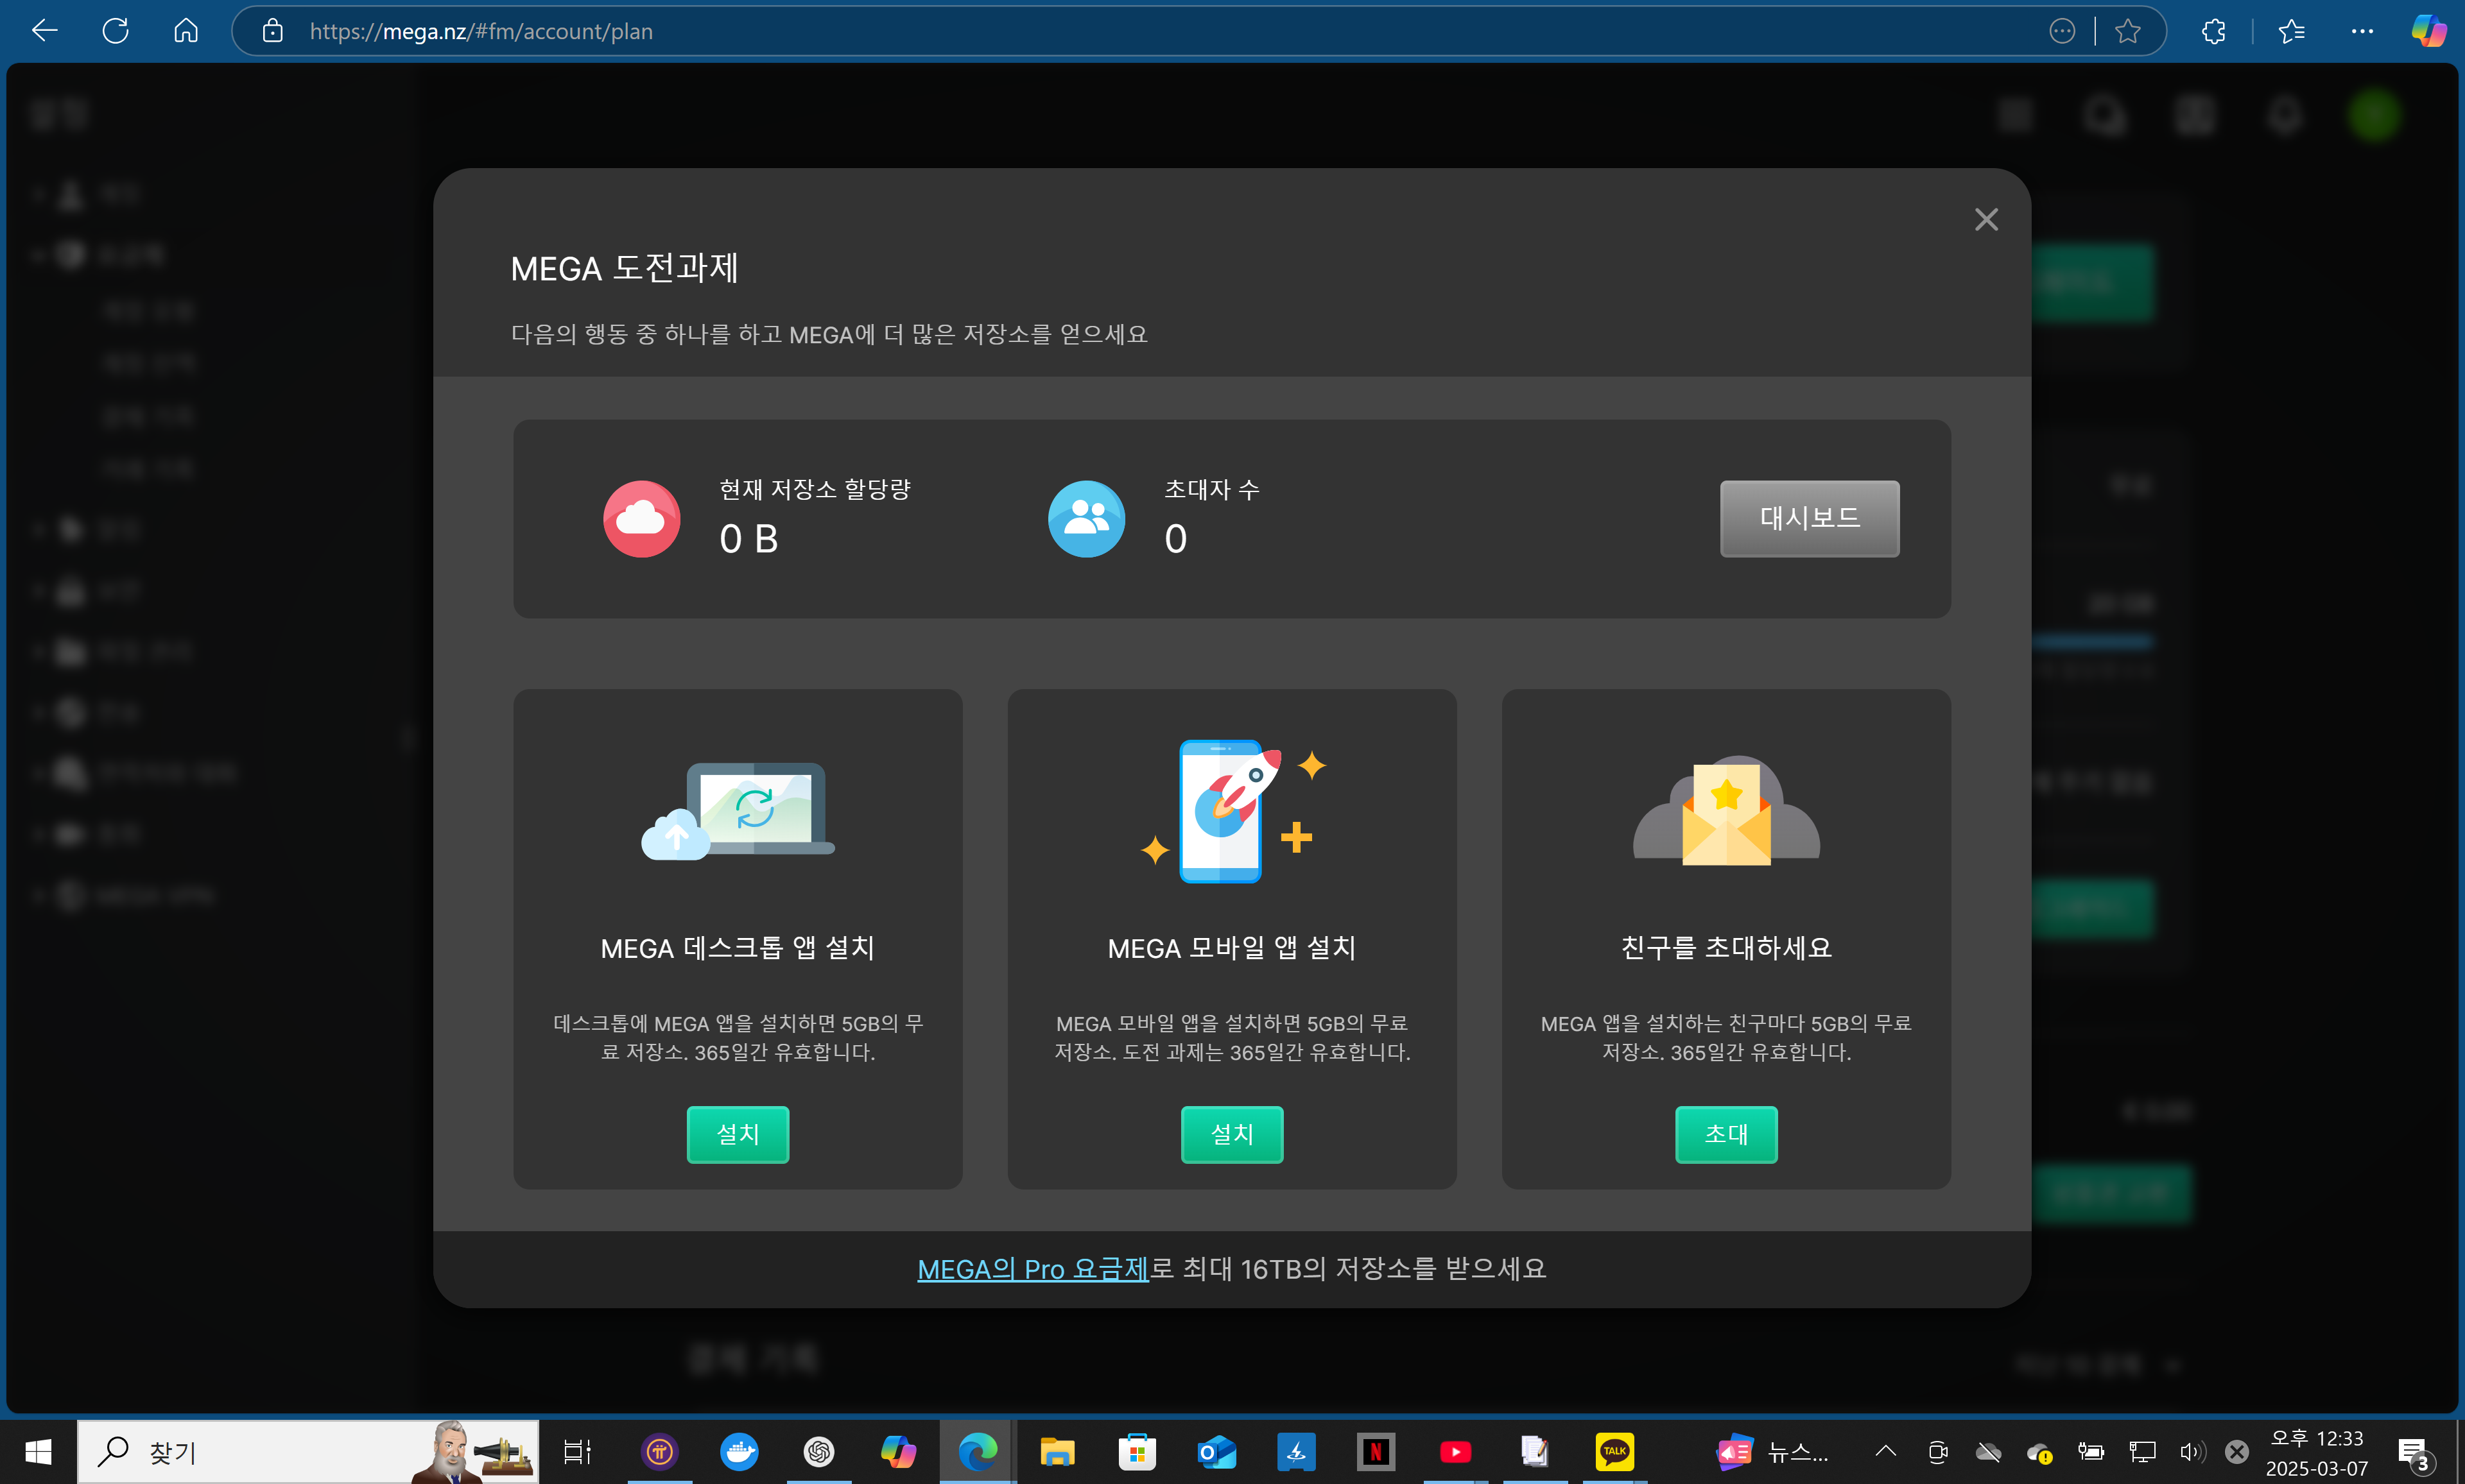Image resolution: width=2465 pixels, height=1484 pixels.
Task: Open browser settings and more menu
Action: [x=2362, y=31]
